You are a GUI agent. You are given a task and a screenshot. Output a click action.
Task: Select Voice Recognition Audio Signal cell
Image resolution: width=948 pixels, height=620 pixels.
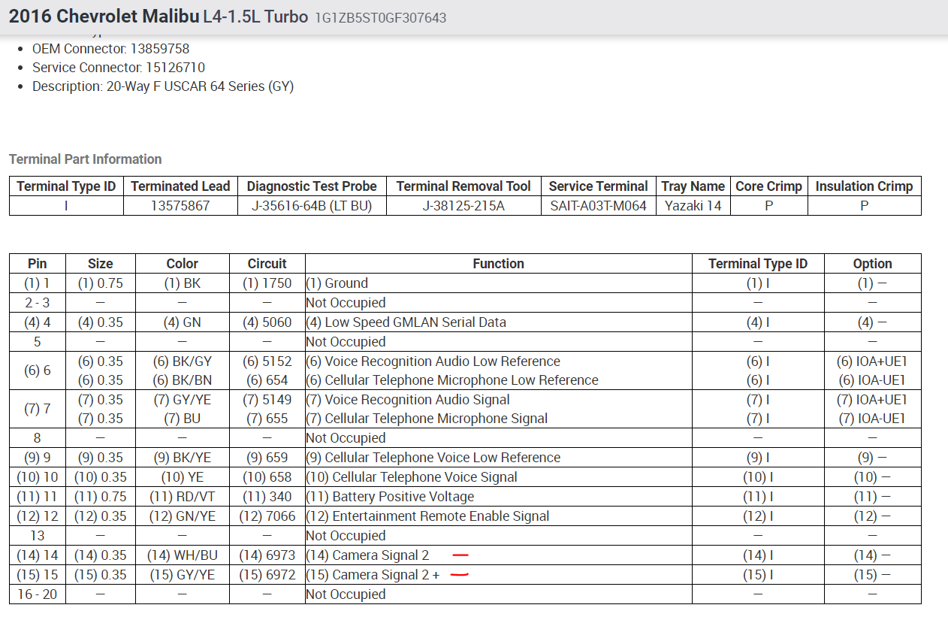pos(408,400)
